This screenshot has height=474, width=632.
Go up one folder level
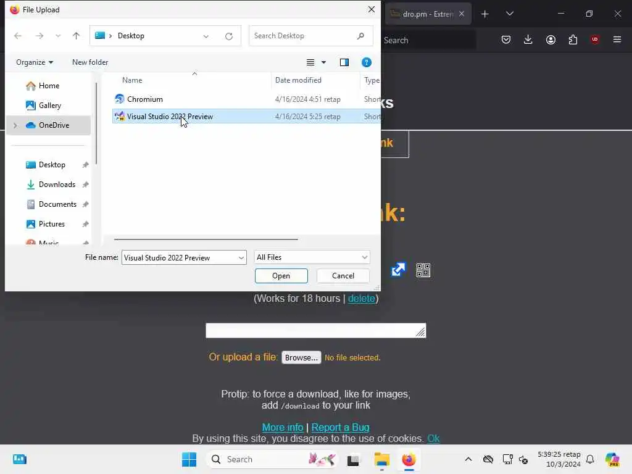(x=76, y=36)
